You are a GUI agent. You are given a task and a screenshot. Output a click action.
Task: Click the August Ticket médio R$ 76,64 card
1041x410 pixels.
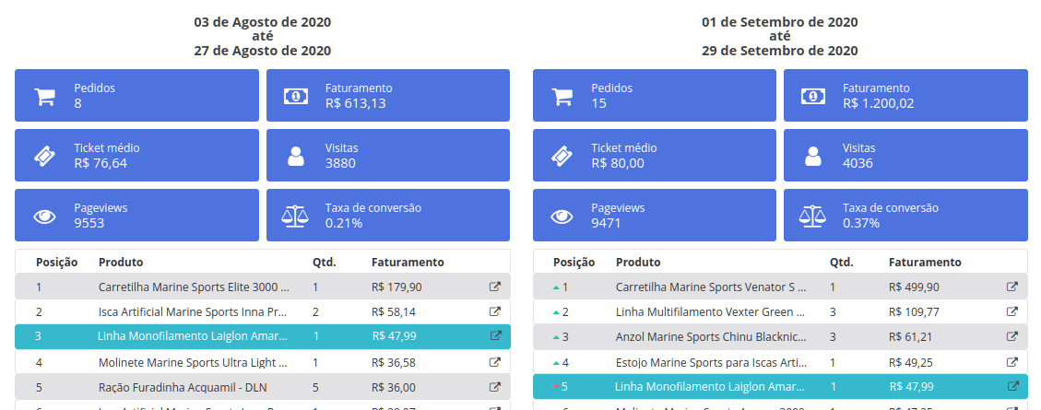pyautogui.click(x=136, y=156)
